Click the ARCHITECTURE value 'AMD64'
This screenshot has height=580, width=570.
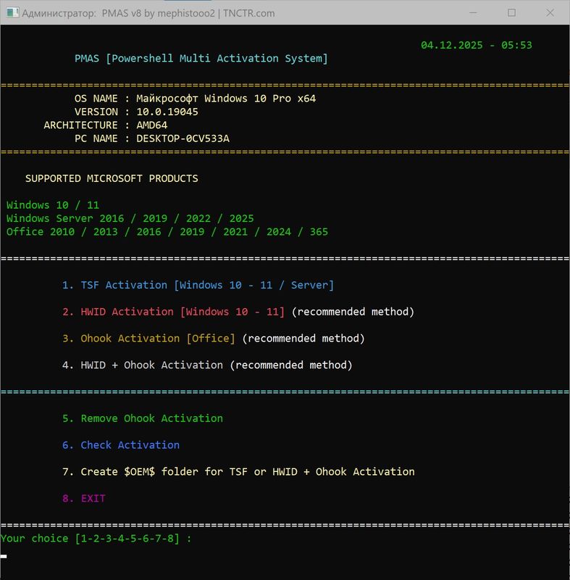[152, 125]
